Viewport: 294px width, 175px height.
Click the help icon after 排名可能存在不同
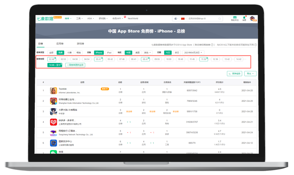[x=256, y=45]
